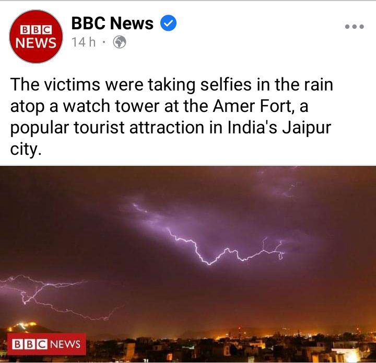Click the white NEWS text inside avatar
Viewport: 376px width, 363px height.
(x=36, y=43)
